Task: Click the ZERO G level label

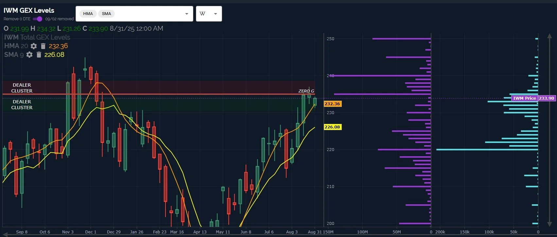Action: click(306, 91)
